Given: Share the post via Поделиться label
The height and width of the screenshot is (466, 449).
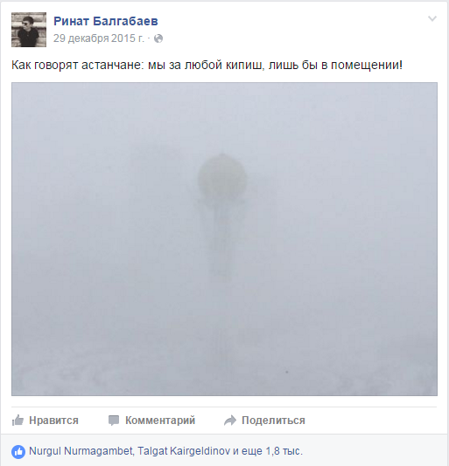Looking at the screenshot, I should (273, 421).
